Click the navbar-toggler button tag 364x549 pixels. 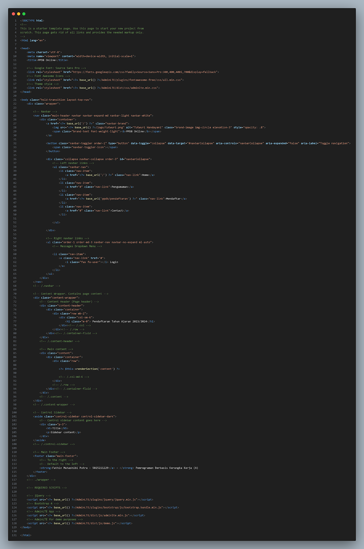click(198, 143)
